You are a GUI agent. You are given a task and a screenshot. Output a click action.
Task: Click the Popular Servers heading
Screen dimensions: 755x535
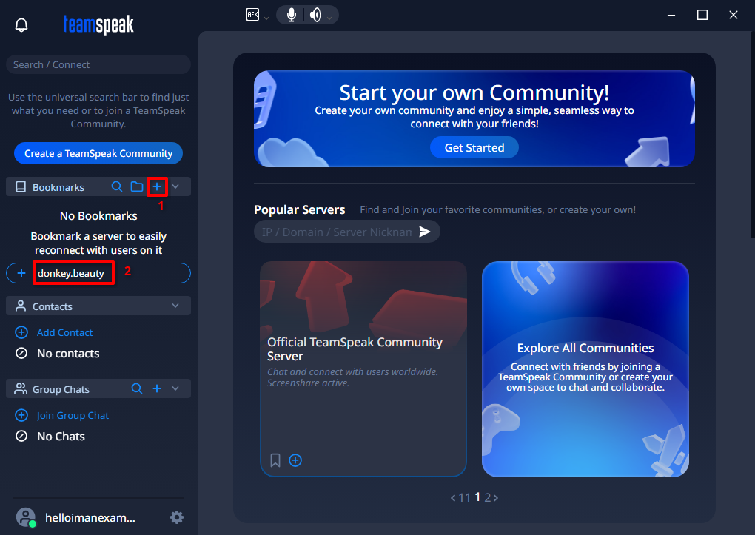point(300,209)
